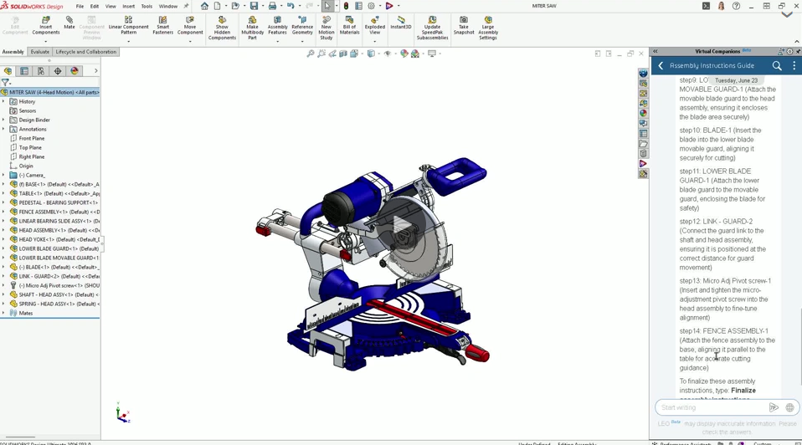Open Reference Geometry tool
Screen dimensions: 802x445
tap(302, 26)
